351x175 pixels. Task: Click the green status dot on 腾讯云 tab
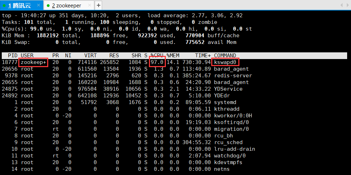tap(4, 6)
